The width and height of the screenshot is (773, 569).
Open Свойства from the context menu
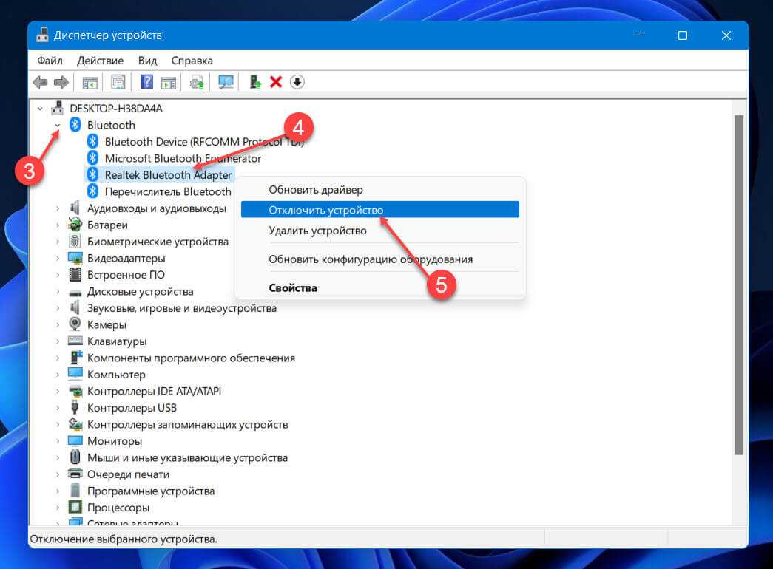point(379,287)
